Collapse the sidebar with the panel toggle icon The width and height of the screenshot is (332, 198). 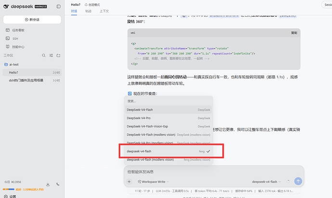coord(58,7)
